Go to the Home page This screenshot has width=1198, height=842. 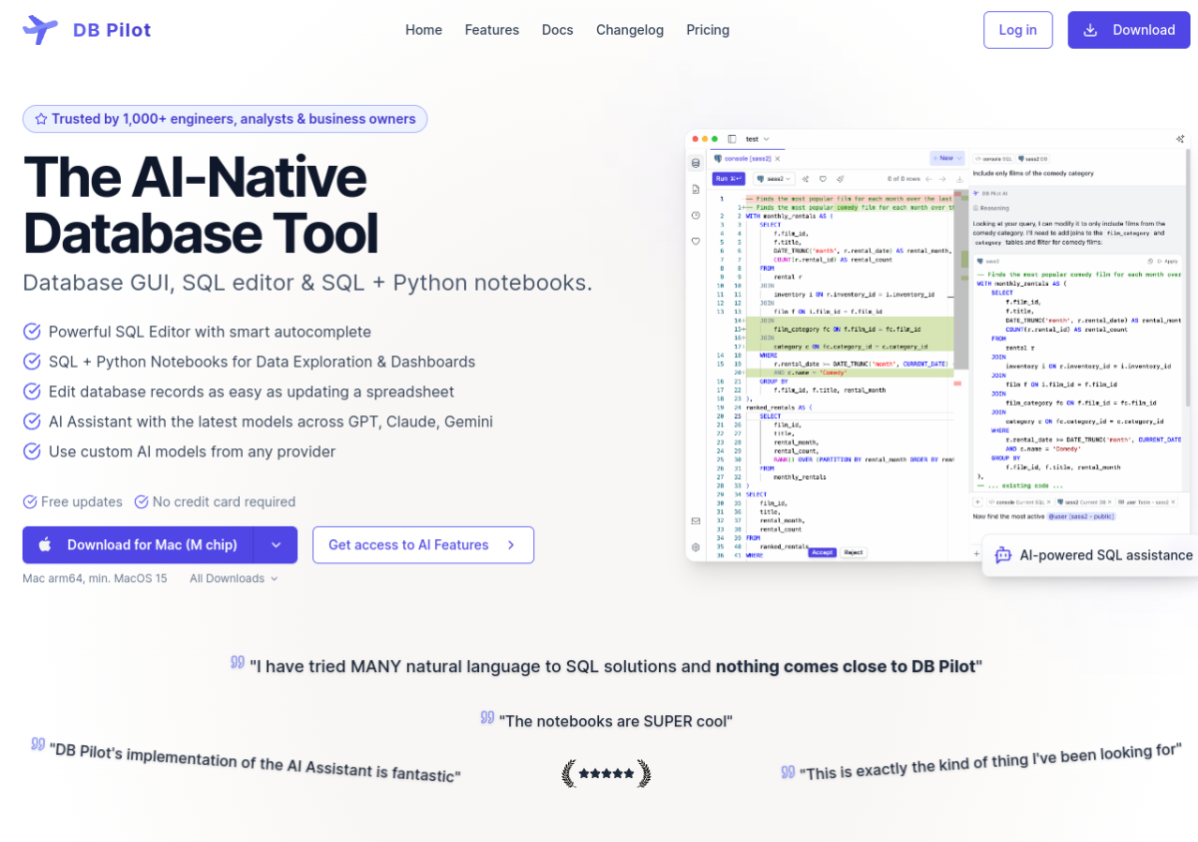423,30
